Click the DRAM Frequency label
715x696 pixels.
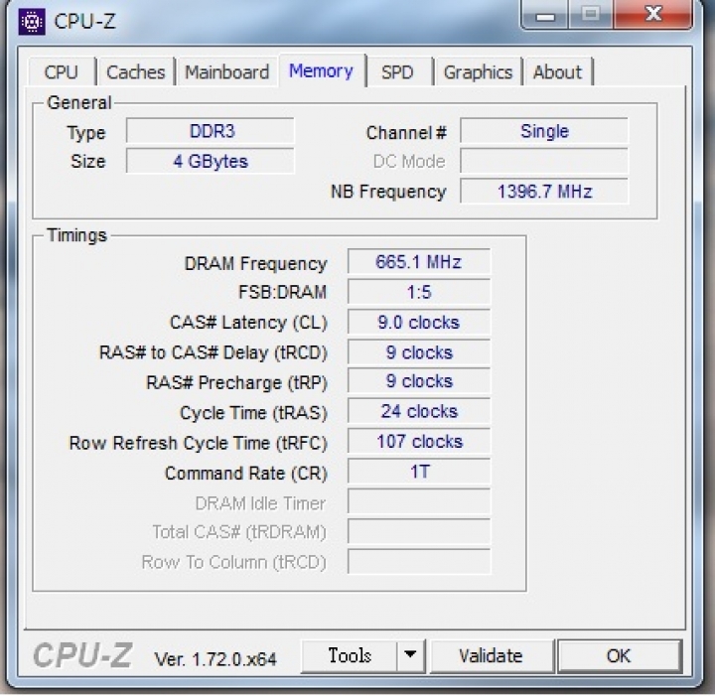pyautogui.click(x=255, y=263)
